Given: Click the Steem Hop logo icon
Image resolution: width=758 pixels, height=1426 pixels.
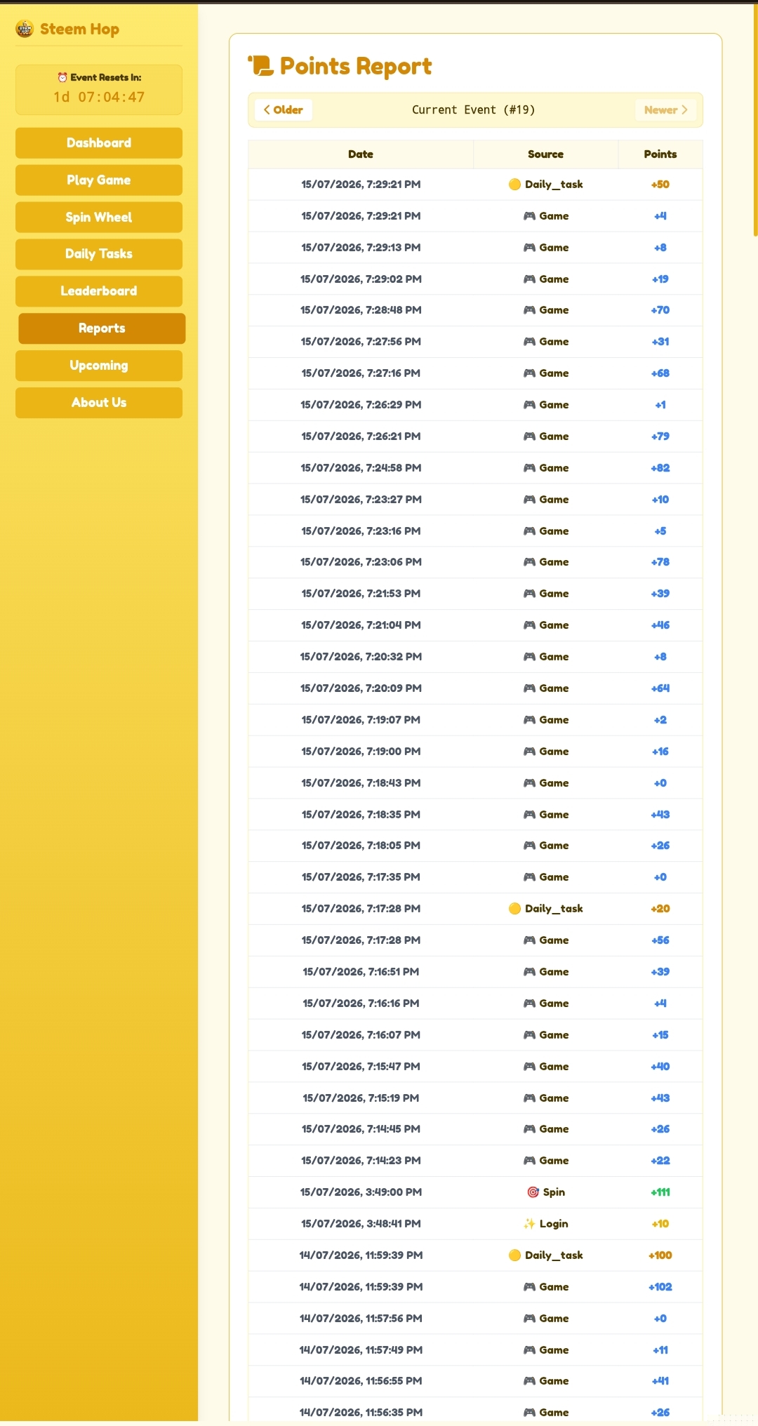Looking at the screenshot, I should click(25, 29).
